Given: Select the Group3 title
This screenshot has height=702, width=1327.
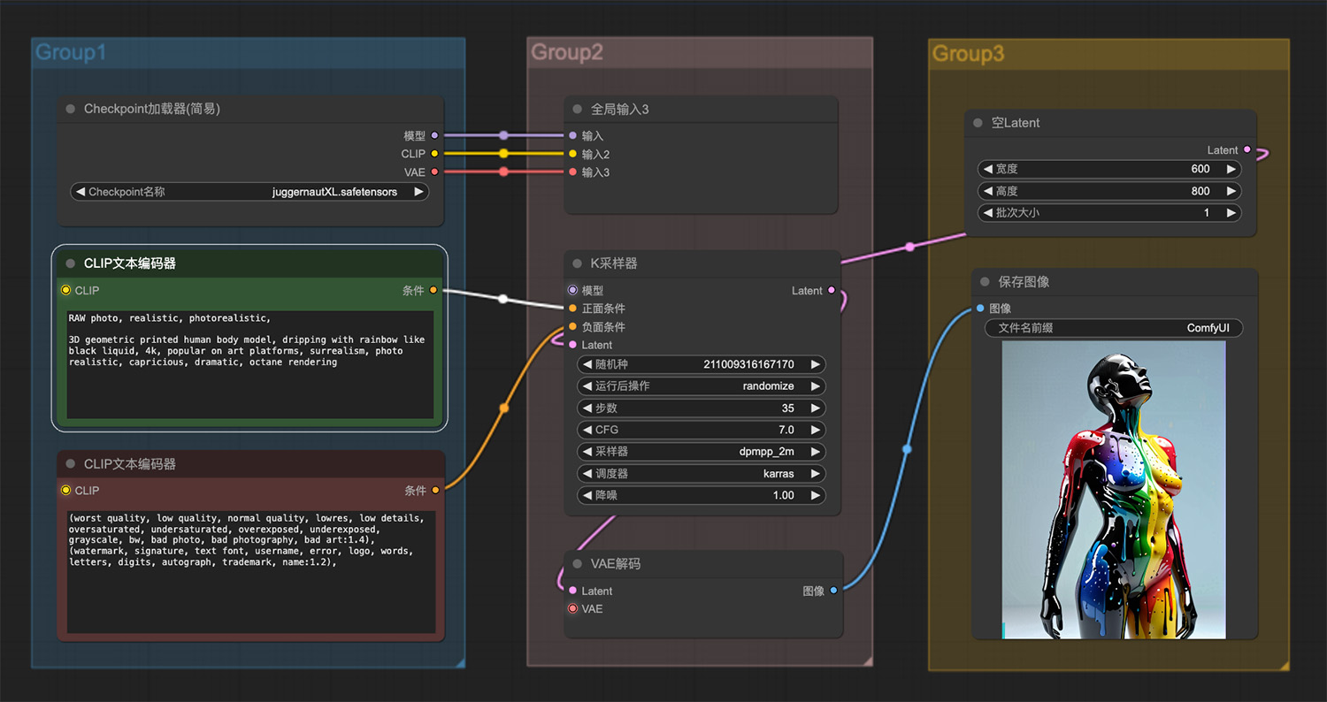Looking at the screenshot, I should point(969,54).
